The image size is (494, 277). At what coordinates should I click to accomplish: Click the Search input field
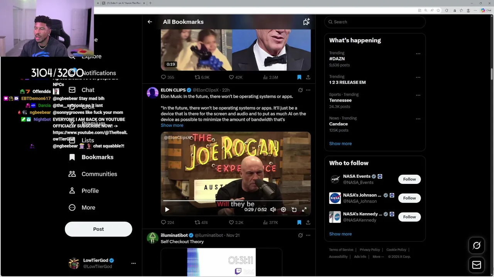[375, 22]
